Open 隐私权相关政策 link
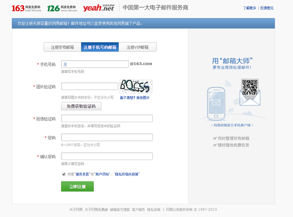The image size is (293, 217). click(127, 174)
